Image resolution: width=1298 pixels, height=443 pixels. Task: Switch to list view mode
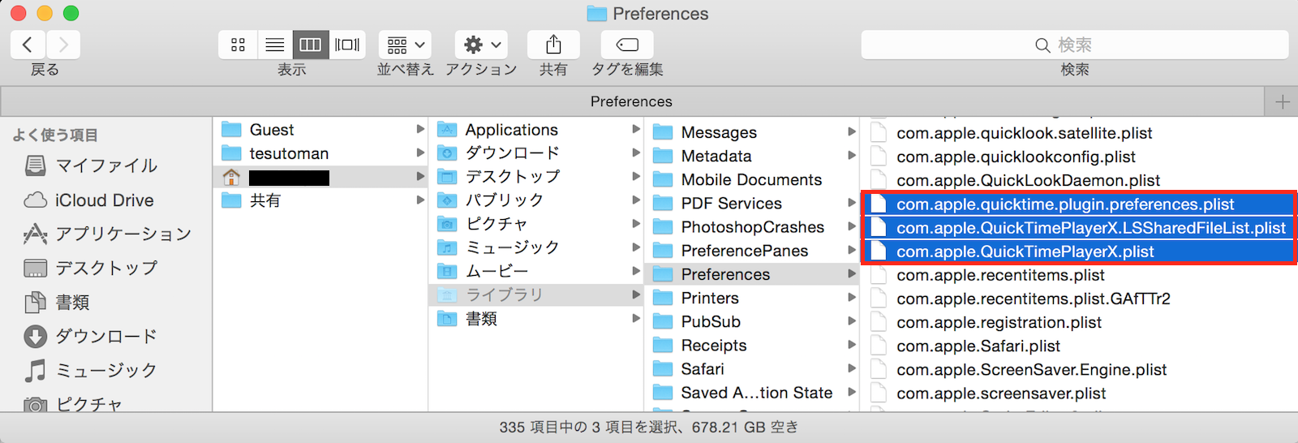pyautogui.click(x=275, y=45)
